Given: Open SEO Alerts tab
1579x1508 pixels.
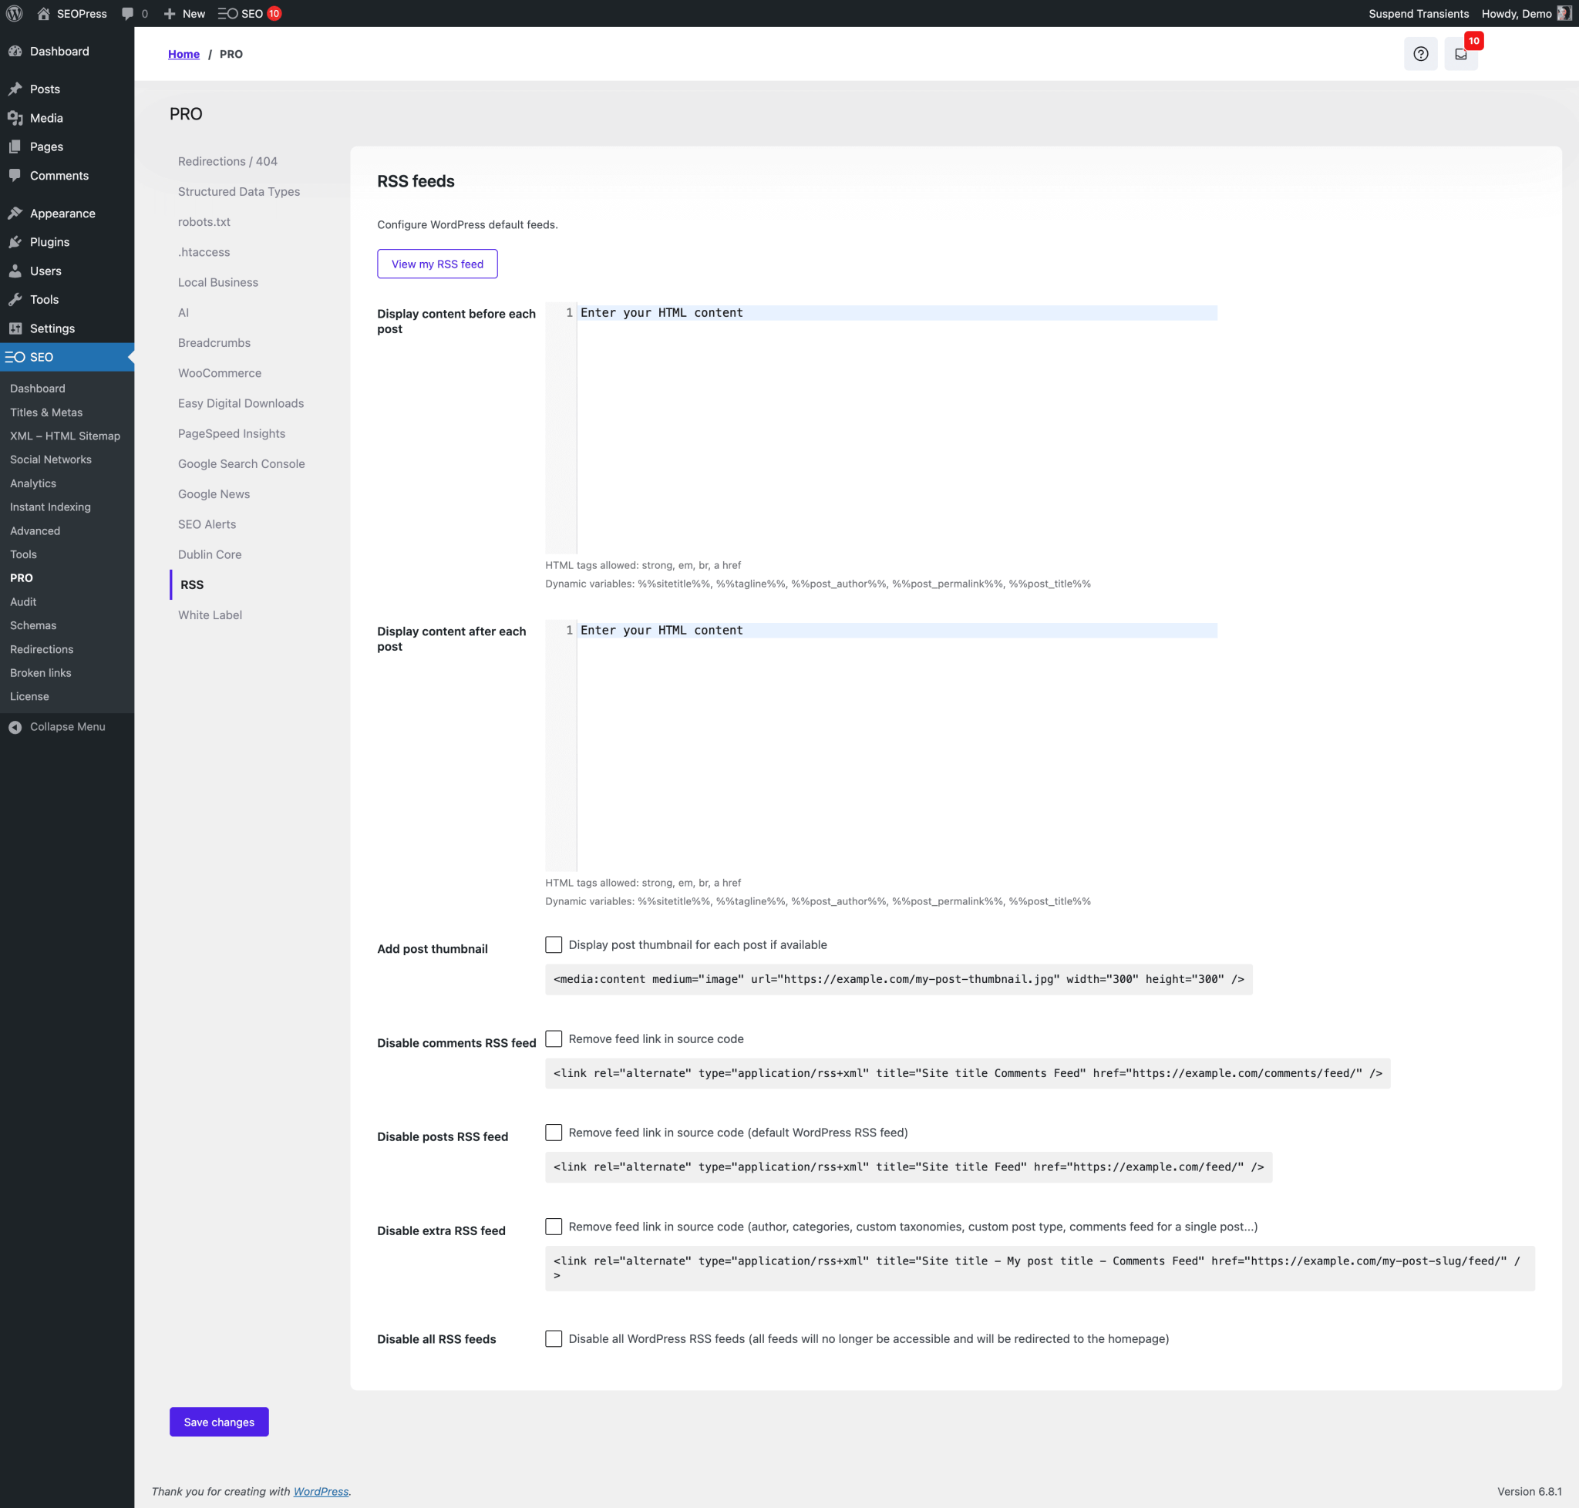Looking at the screenshot, I should point(207,524).
